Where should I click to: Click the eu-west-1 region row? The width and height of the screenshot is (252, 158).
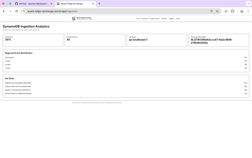pyautogui.click(x=126, y=65)
